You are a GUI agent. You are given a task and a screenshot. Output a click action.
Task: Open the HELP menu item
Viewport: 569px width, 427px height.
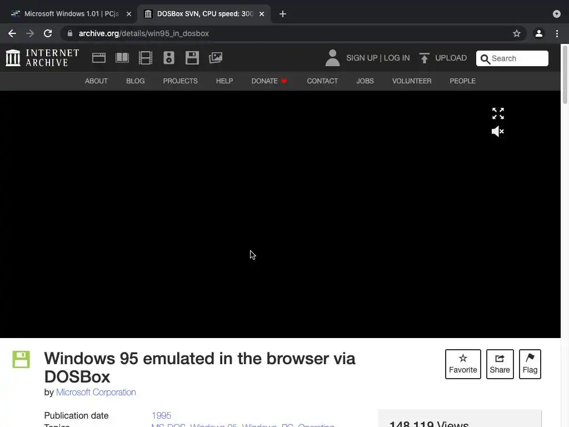(224, 81)
